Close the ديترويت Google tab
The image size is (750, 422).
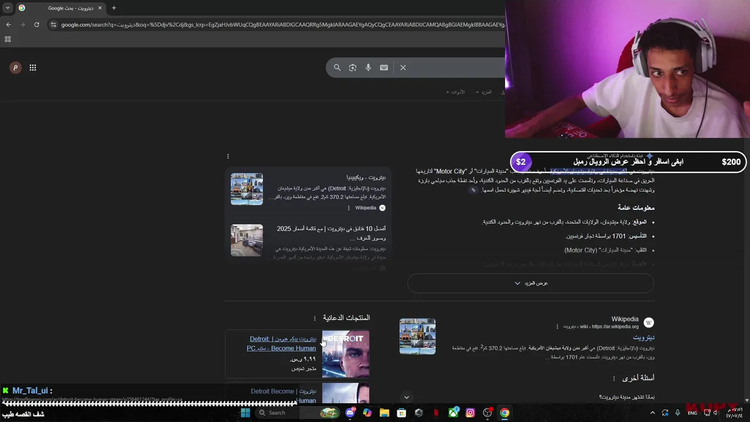[100, 8]
